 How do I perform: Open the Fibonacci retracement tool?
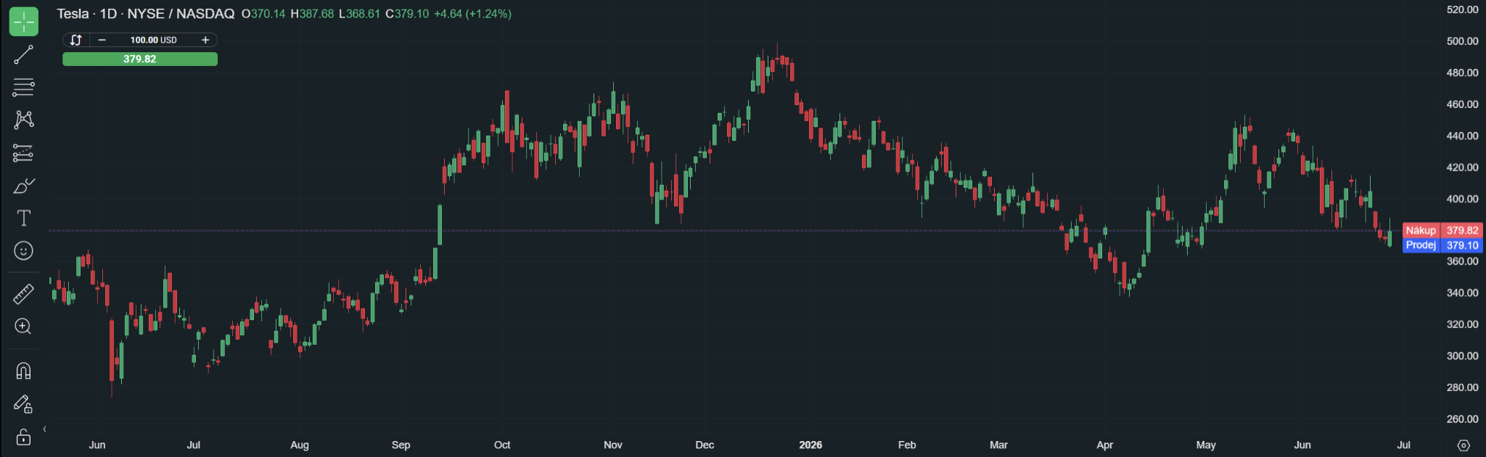(24, 87)
